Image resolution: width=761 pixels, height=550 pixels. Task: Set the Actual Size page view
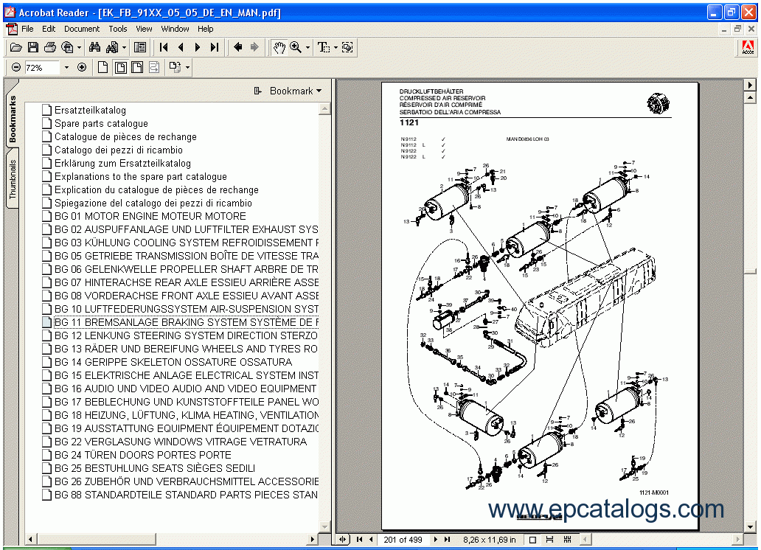click(x=102, y=68)
